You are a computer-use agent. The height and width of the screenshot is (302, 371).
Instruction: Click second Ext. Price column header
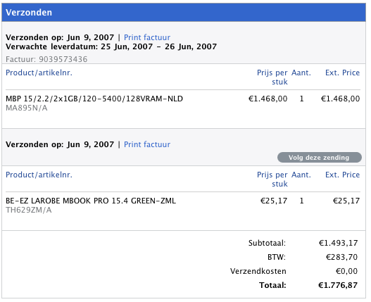342,175
